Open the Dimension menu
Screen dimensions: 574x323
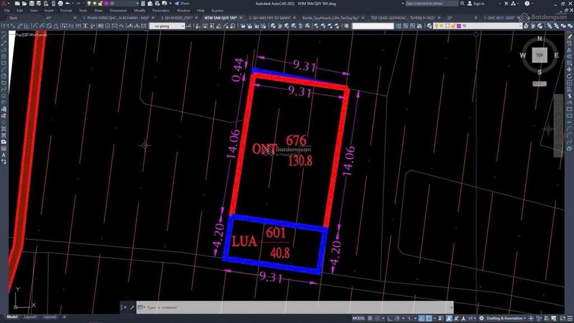coord(118,11)
